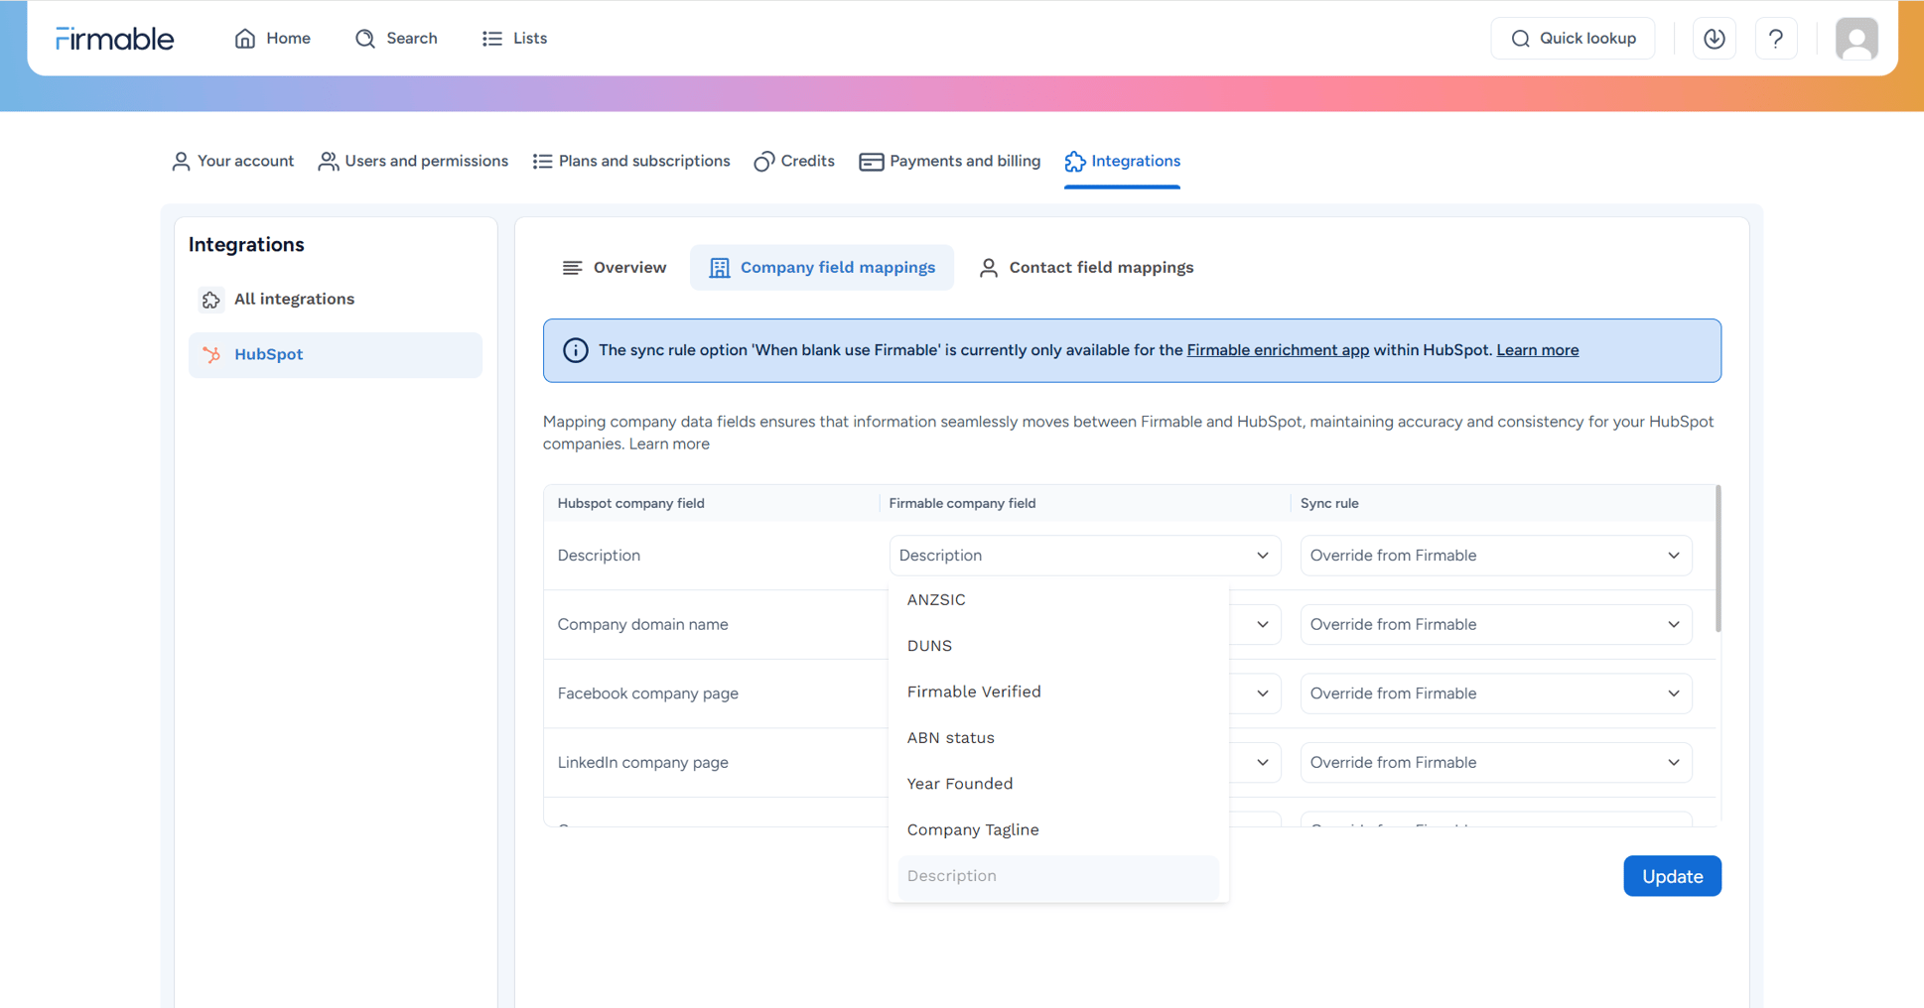Go to Payments and billing settings

[949, 161]
